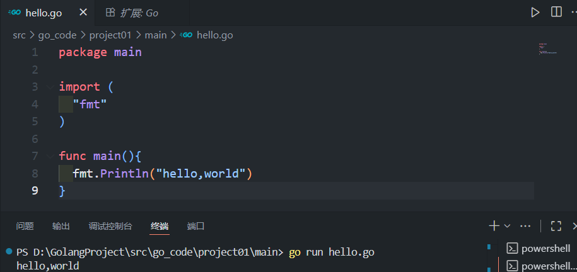Select the first powershell terminal entry
This screenshot has width=577, height=272.
coord(540,248)
